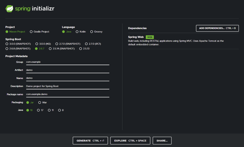Choose Java 8 radio button
This screenshot has width=244, height=147.
pos(59,110)
